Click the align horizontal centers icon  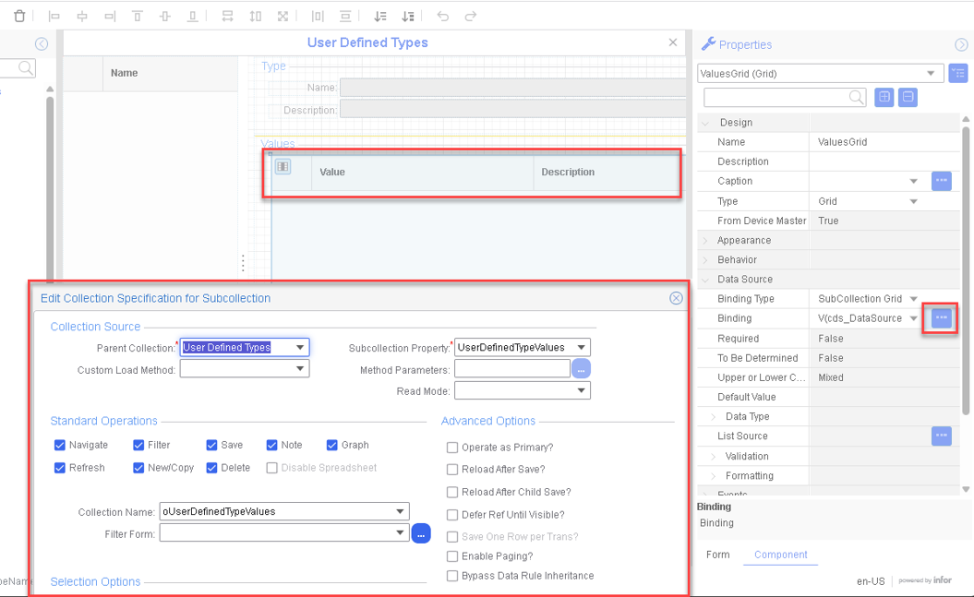pyautogui.click(x=82, y=16)
